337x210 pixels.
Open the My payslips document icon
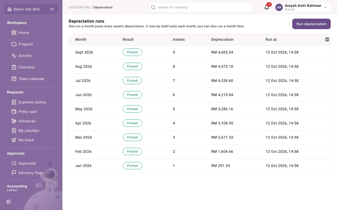click(x=14, y=130)
